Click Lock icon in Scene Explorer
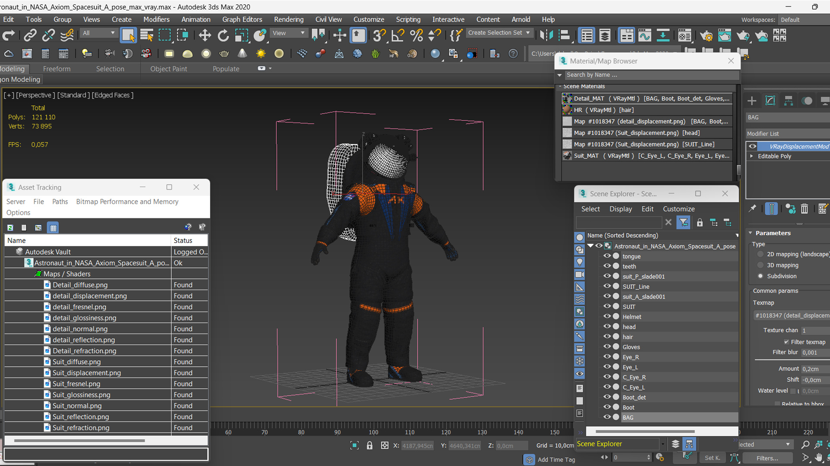Image resolution: width=830 pixels, height=466 pixels. click(699, 223)
